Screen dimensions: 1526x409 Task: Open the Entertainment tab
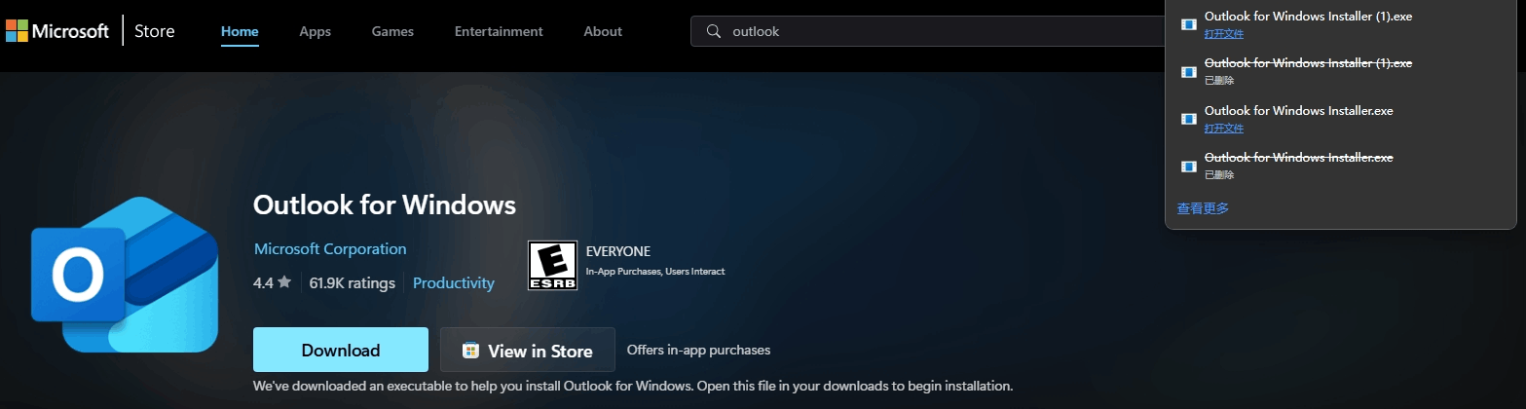tap(499, 31)
